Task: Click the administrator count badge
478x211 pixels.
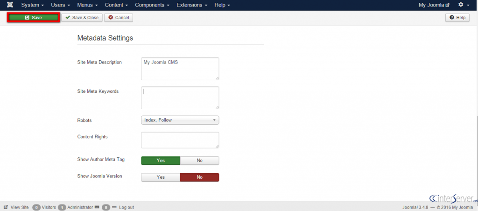Action: 62,207
